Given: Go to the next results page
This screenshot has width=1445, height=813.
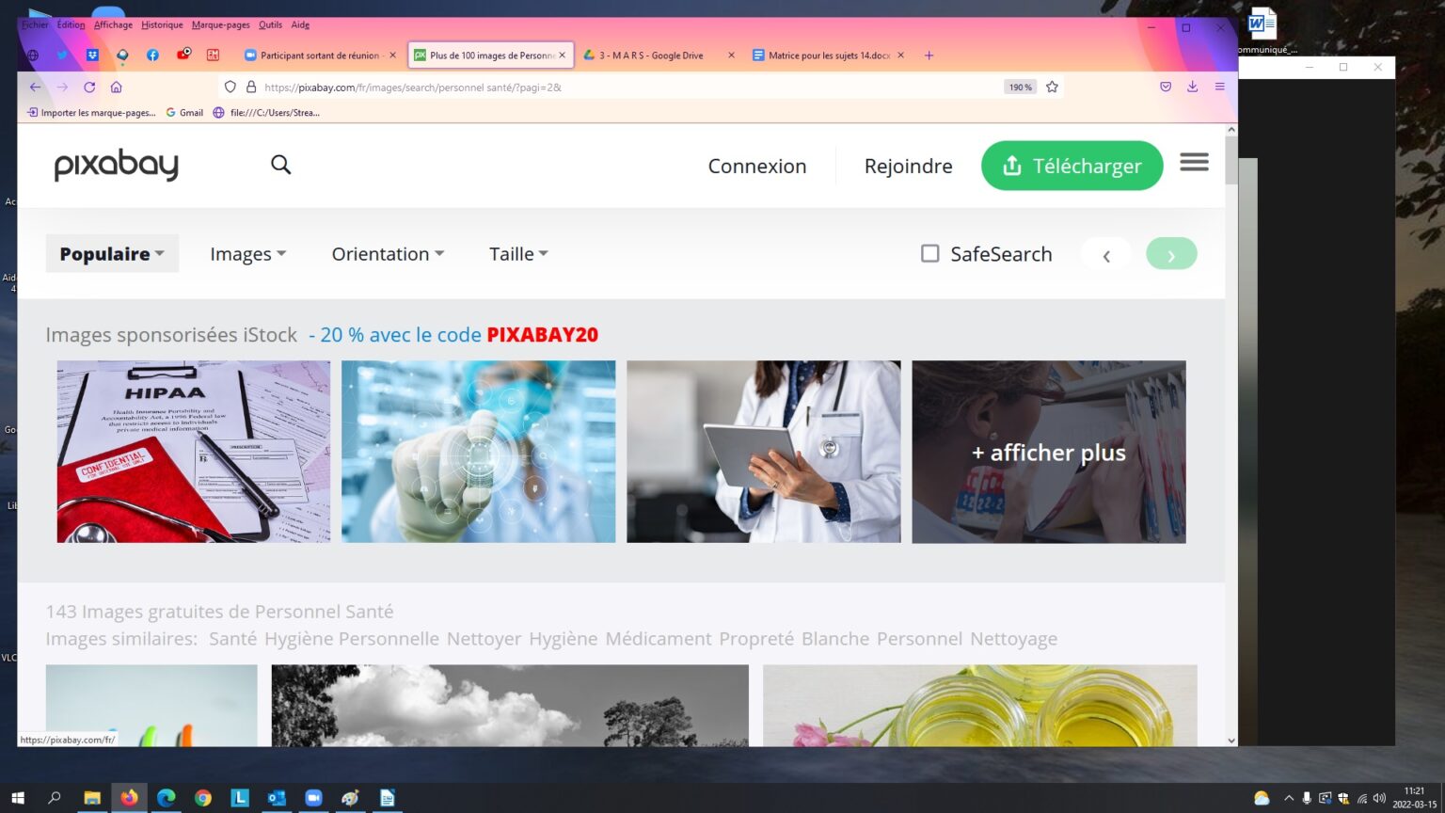Looking at the screenshot, I should 1171,254.
